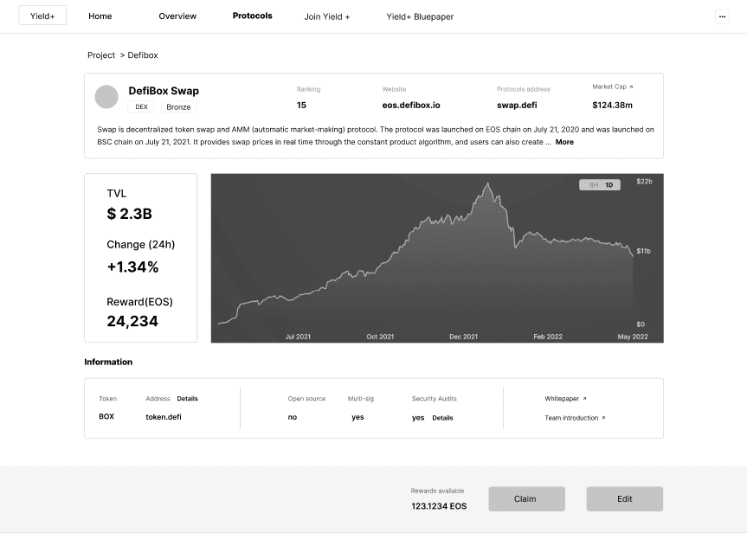
Task: Select the Bronze tag badge
Action: coord(178,106)
